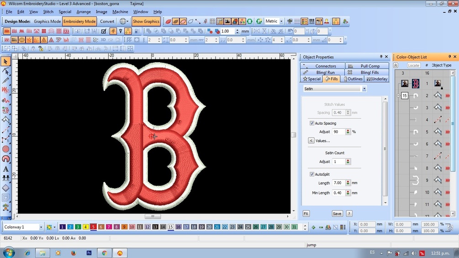The height and width of the screenshot is (258, 459).
Task: Click Satin Count Adjust stepper arrows
Action: click(x=348, y=162)
